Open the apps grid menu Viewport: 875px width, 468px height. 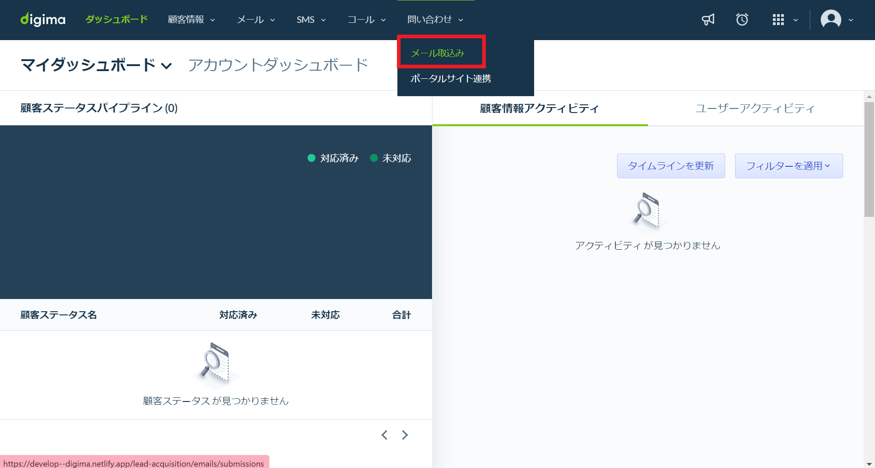pos(779,20)
